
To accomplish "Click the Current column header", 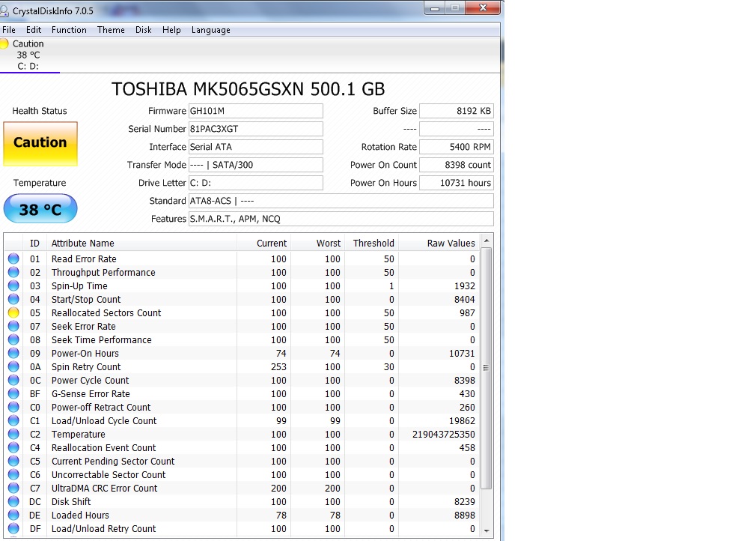I will click(x=263, y=244).
